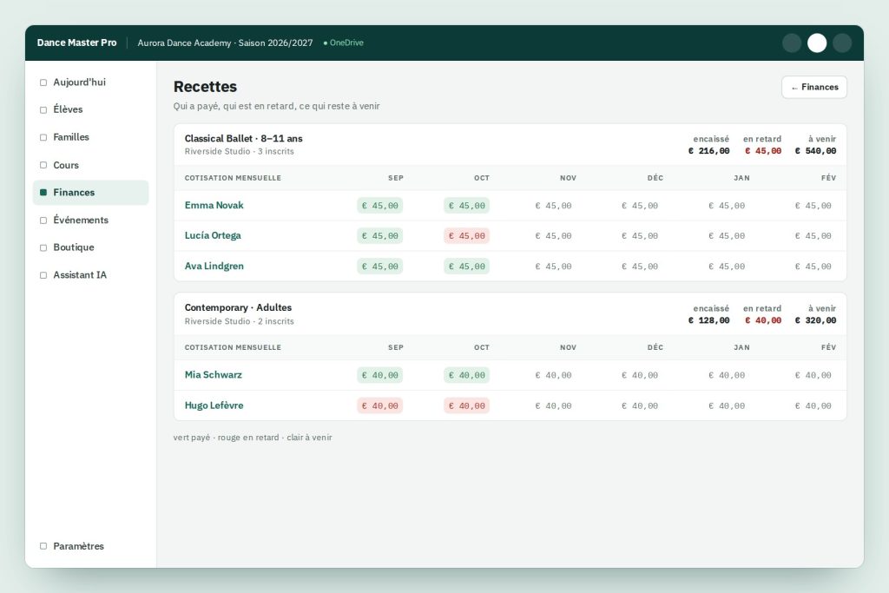
Task: Open Assistant IA in the sidebar
Action: click(x=90, y=275)
